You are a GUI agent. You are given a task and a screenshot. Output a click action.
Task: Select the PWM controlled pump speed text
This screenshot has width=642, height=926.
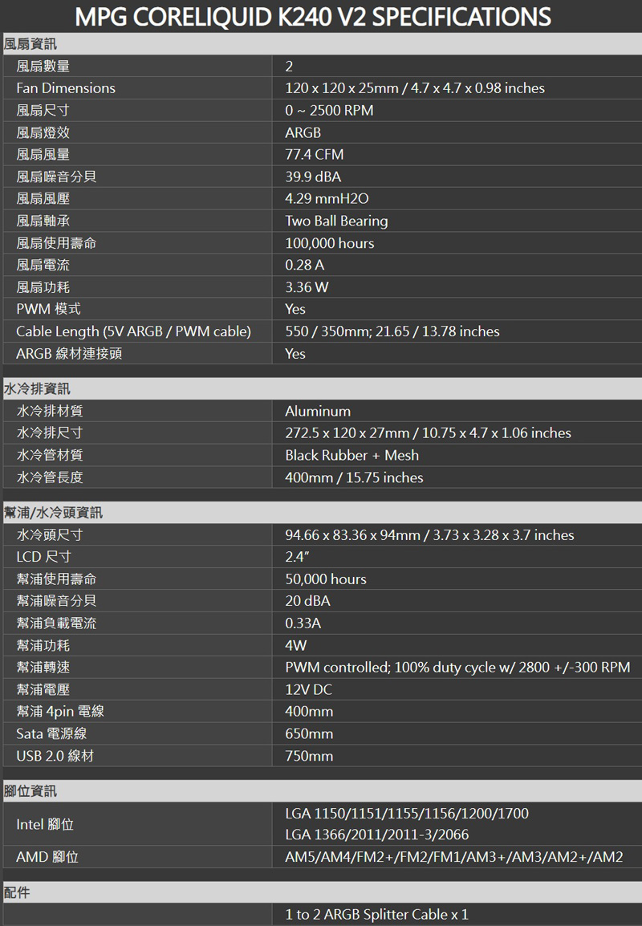pos(457,668)
